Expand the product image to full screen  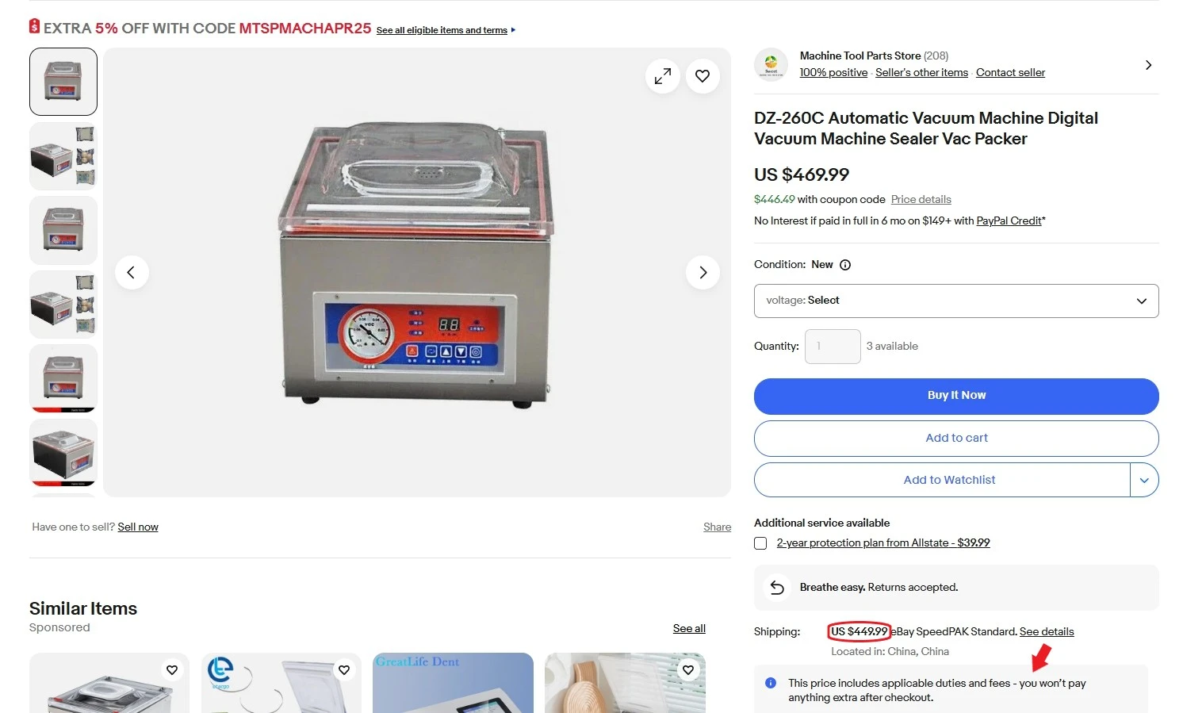pos(663,76)
